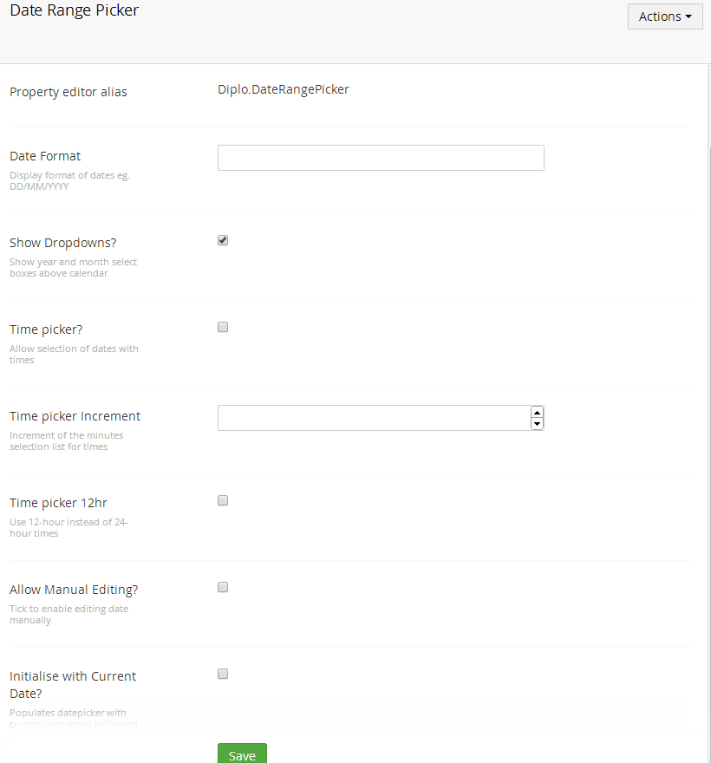
Task: Enable the Time picker? checkbox
Action: click(223, 327)
